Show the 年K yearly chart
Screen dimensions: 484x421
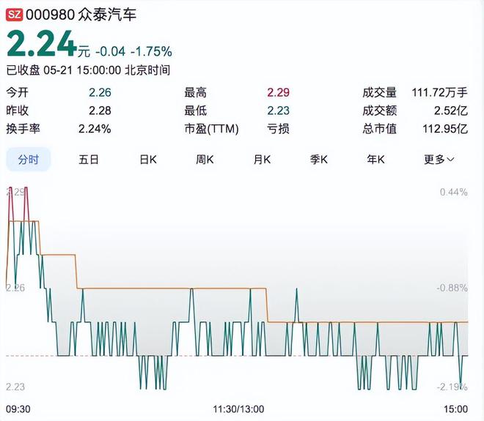point(376,159)
